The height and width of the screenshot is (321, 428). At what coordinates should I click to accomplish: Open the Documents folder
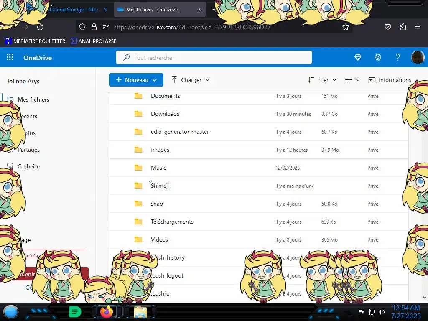(x=166, y=96)
